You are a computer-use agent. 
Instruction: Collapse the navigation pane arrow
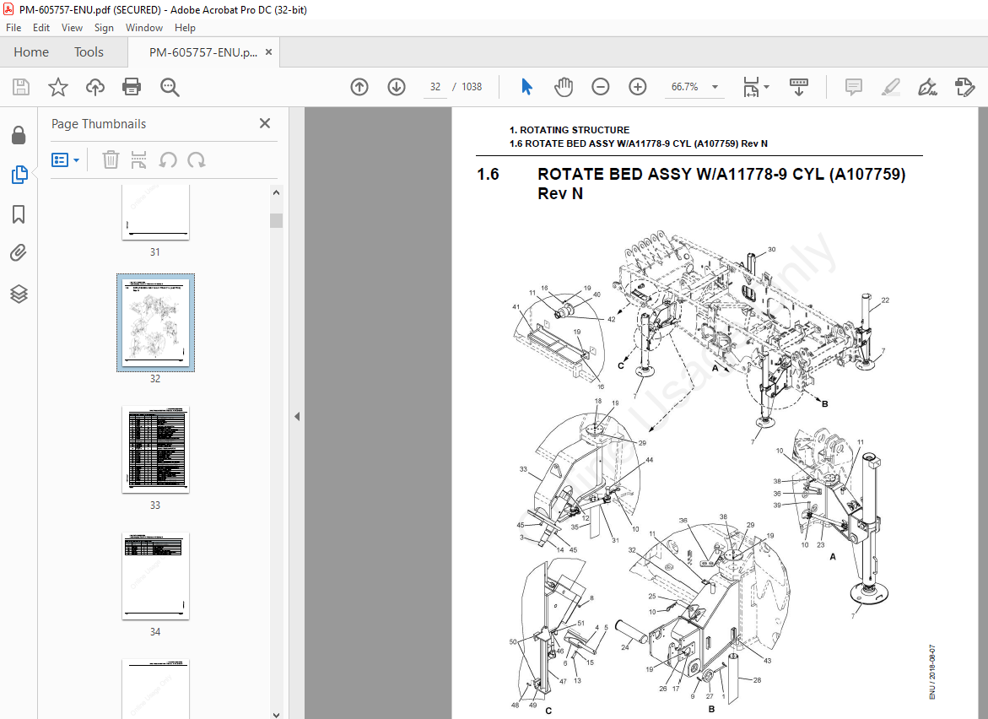[x=297, y=417]
